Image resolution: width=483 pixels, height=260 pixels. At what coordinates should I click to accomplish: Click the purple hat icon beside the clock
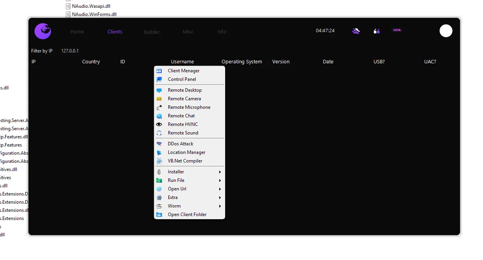click(x=356, y=31)
